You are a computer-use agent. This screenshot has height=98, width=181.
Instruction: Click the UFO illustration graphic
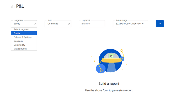pyautogui.click(x=109, y=61)
